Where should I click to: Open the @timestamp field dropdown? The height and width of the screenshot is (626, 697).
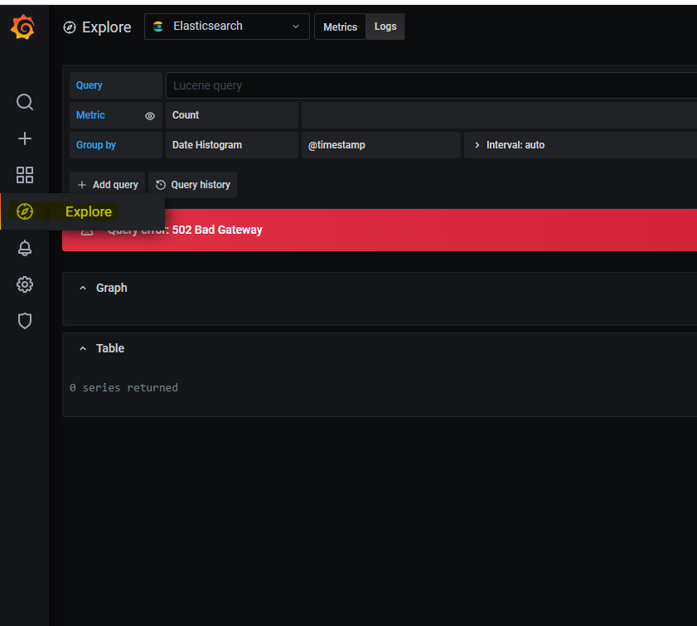coord(381,145)
